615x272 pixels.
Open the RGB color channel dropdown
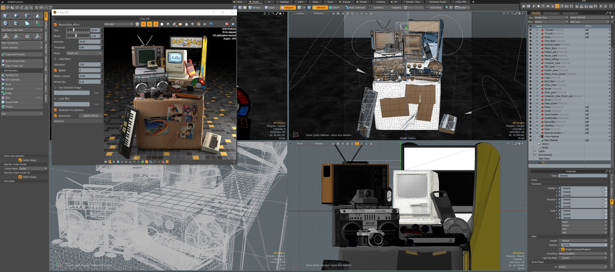pyautogui.click(x=119, y=24)
